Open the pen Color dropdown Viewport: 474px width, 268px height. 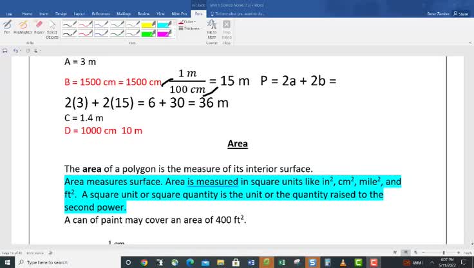(187, 22)
